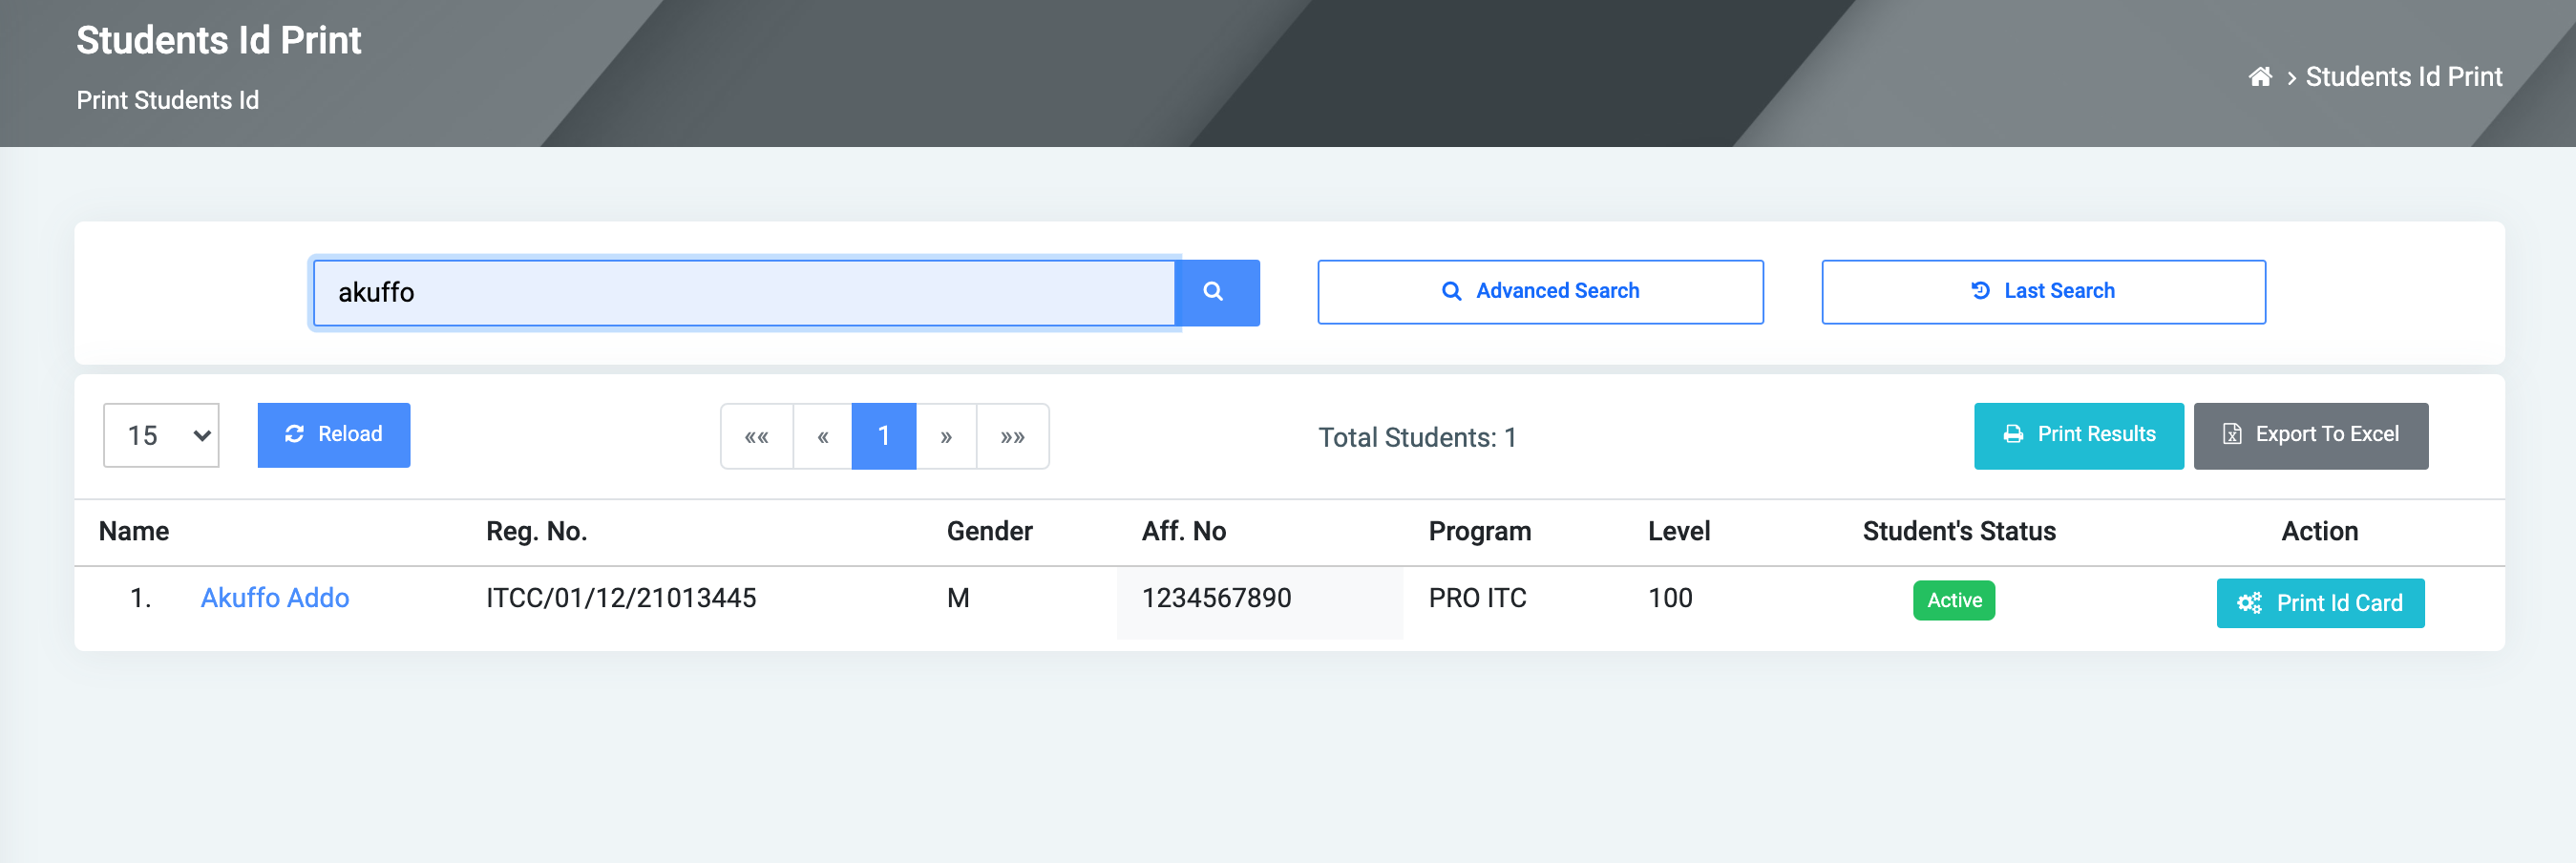The height and width of the screenshot is (863, 2576).
Task: Export the results to Excel
Action: (x=2310, y=435)
